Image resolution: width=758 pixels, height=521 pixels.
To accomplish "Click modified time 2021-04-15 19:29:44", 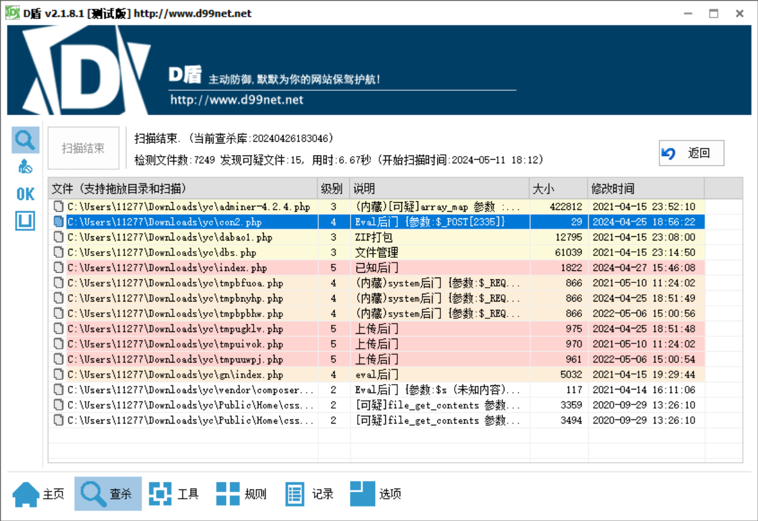I will (x=644, y=374).
